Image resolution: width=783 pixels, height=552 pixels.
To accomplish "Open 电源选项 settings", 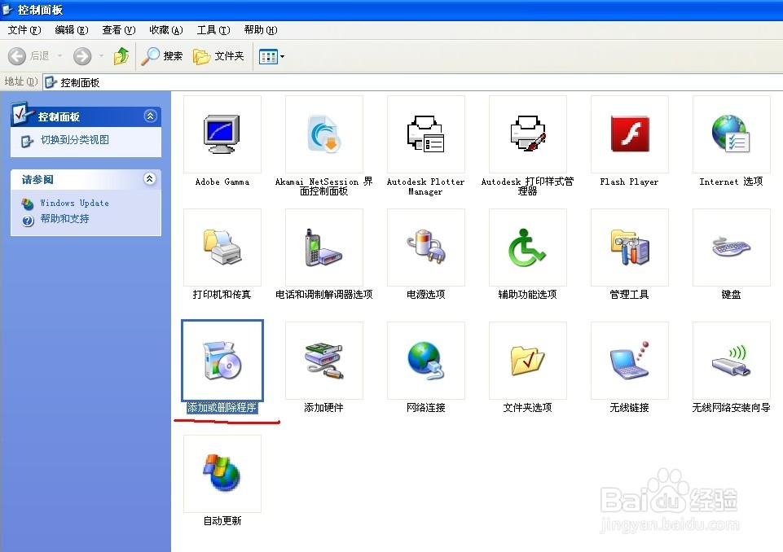I will (x=424, y=248).
